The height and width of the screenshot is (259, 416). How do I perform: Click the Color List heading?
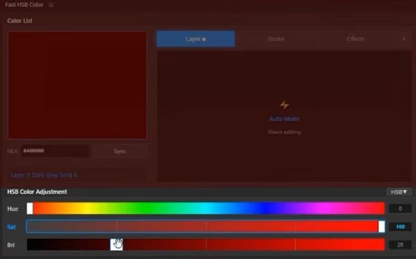[19, 21]
